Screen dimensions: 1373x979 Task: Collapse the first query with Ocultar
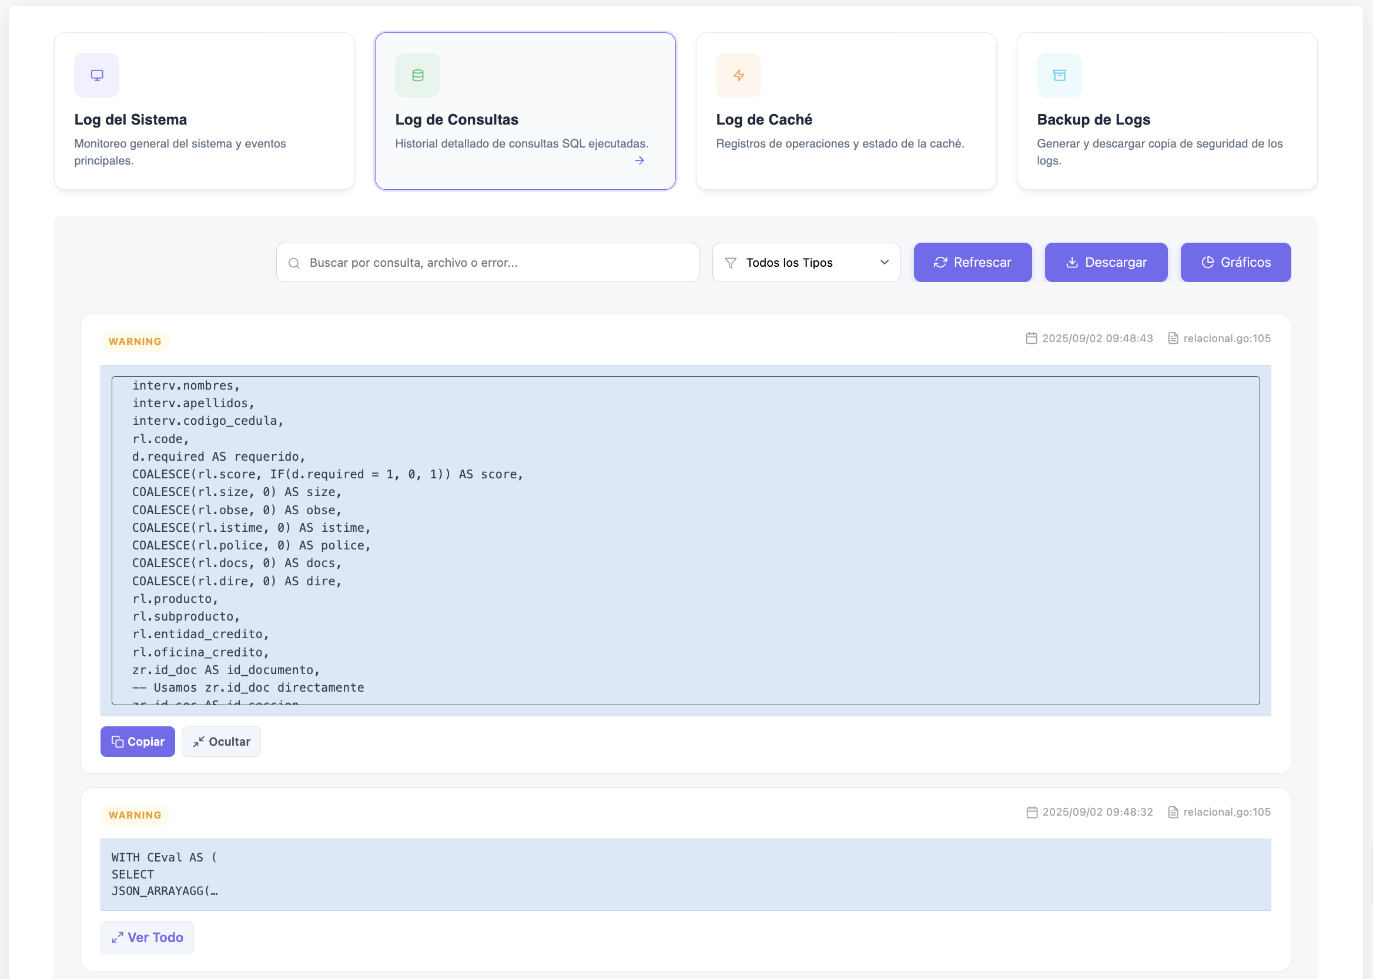click(x=220, y=742)
